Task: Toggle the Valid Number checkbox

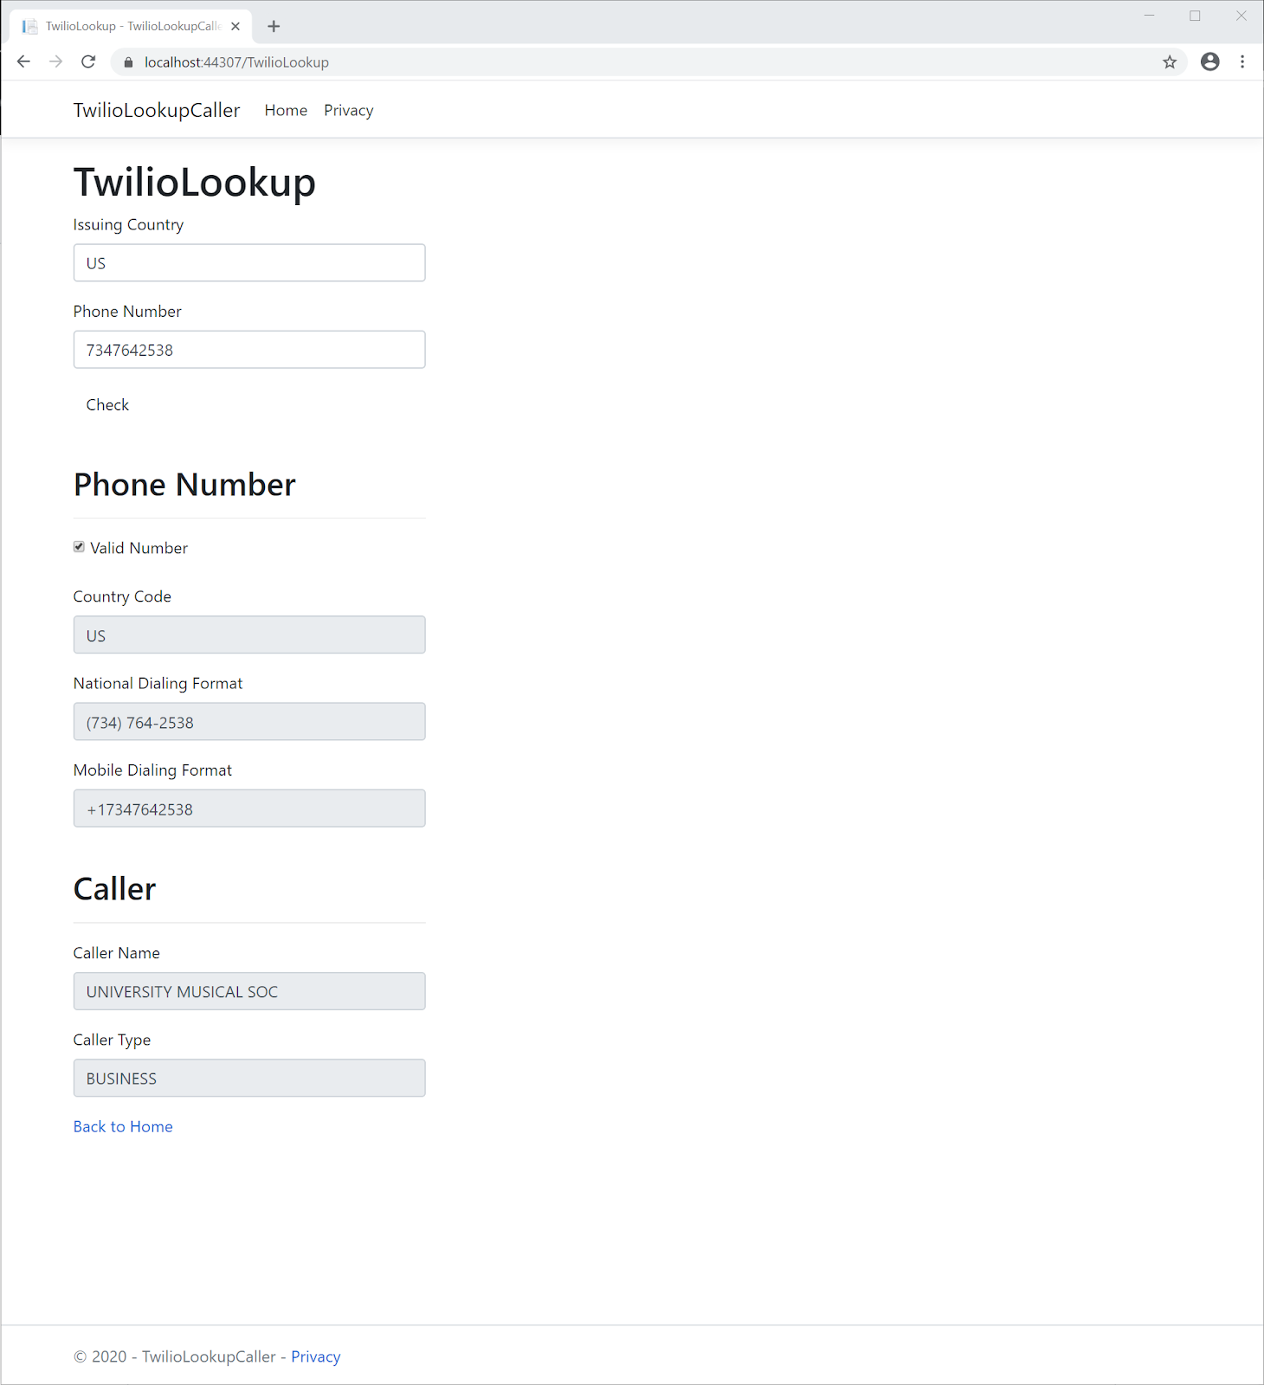Action: pos(79,547)
